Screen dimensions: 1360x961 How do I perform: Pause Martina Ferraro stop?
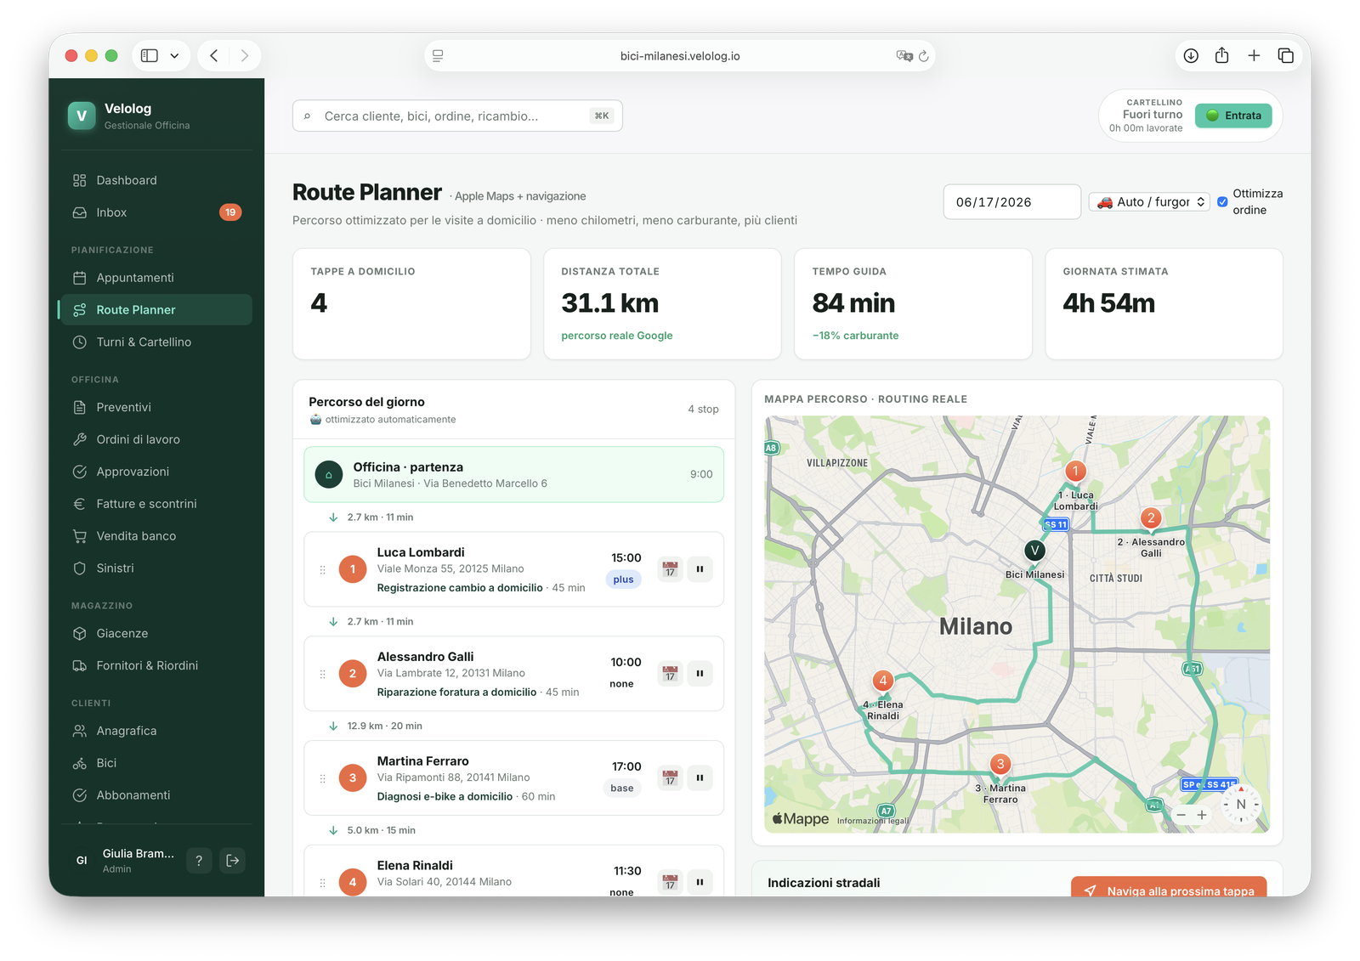(700, 778)
